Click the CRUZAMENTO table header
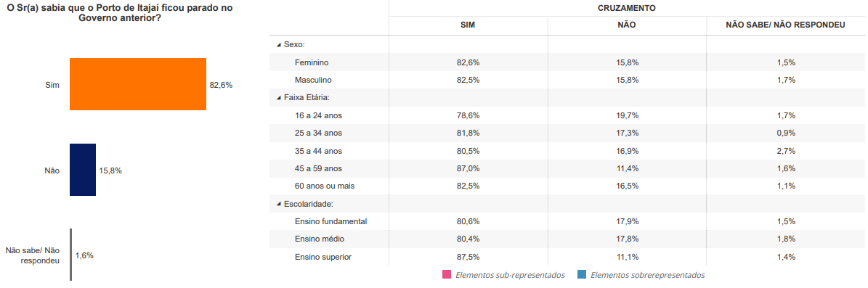 (627, 8)
